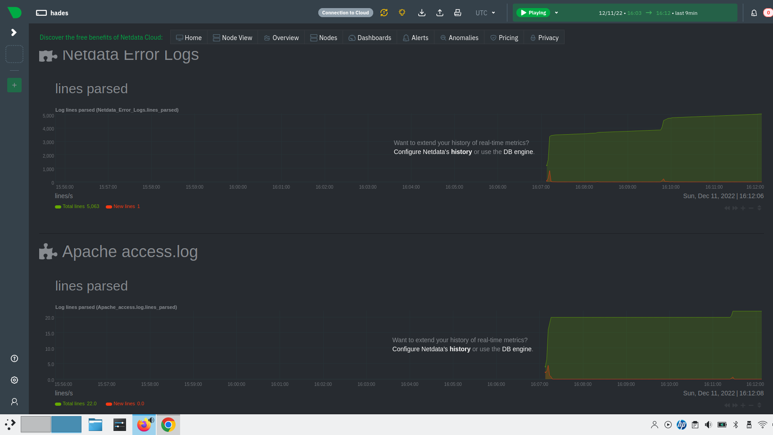Viewport: 773px width, 435px height.
Task: Switch to the Nodes tab
Action: click(324, 37)
